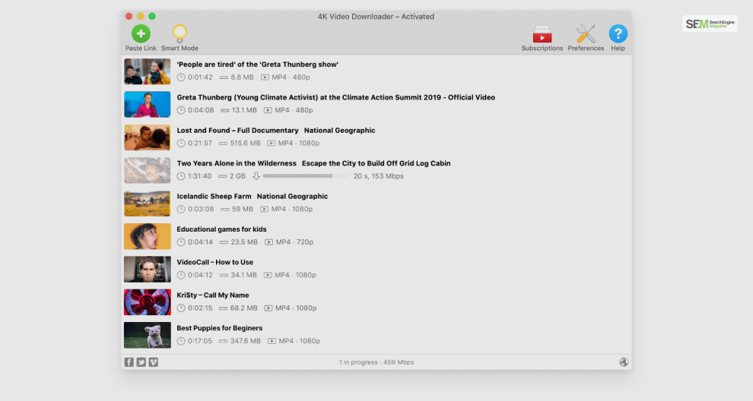
Task: Select the Greta Thunberg Climate Summit thumbnail
Action: pyautogui.click(x=148, y=104)
